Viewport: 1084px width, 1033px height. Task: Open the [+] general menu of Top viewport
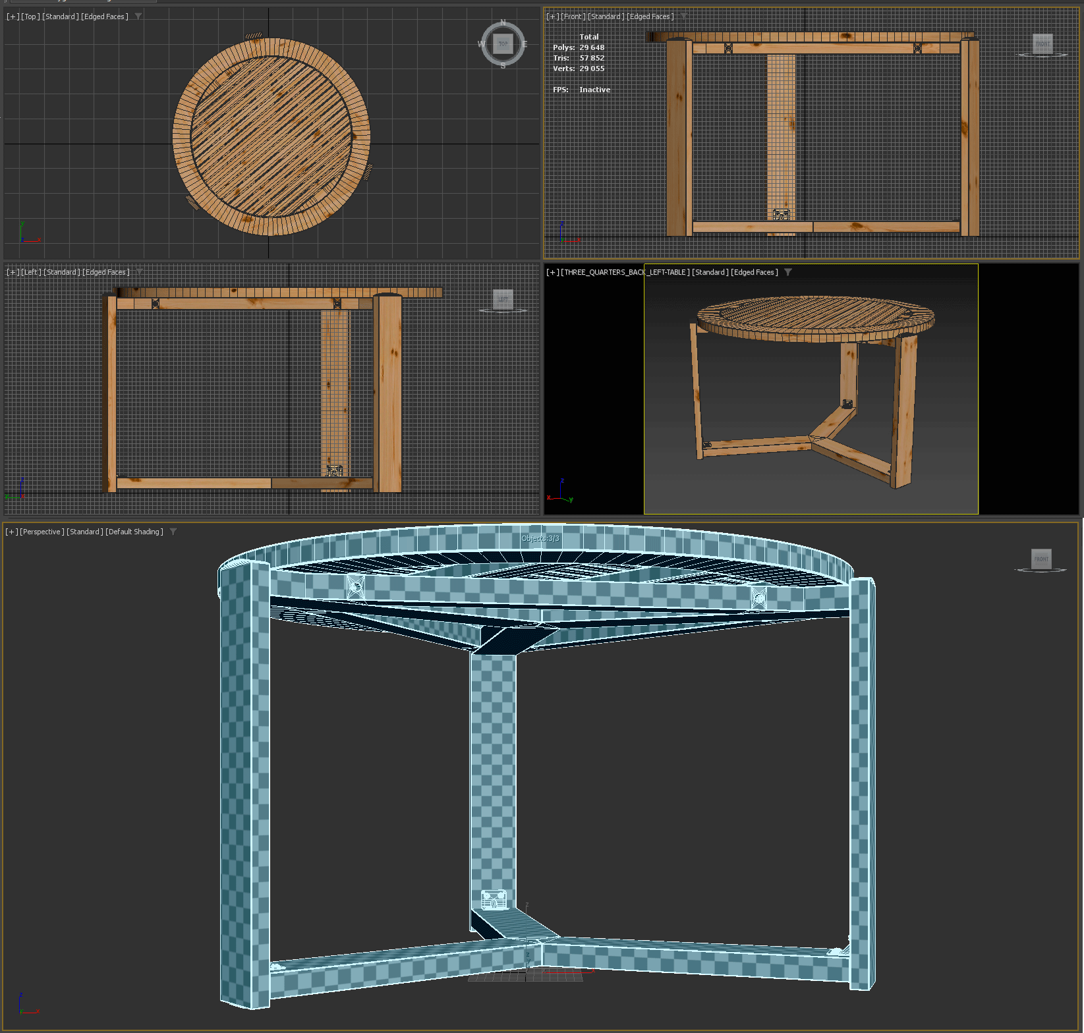[x=13, y=16]
